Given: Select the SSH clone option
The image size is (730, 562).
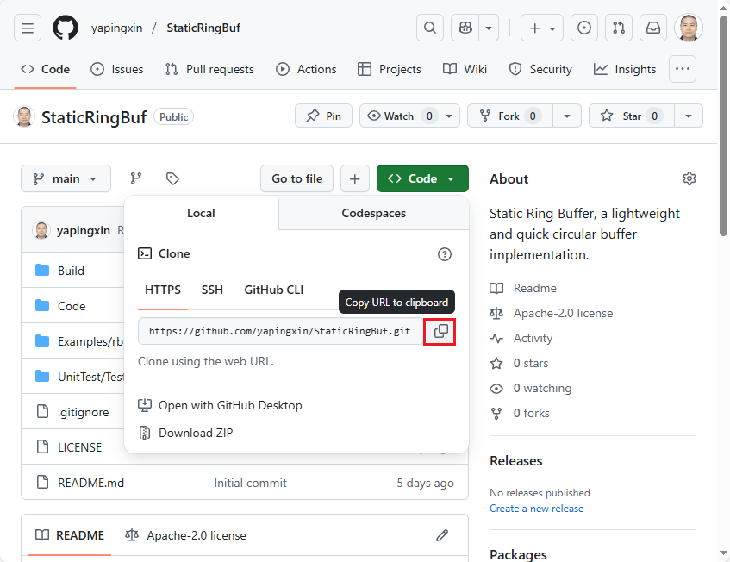Looking at the screenshot, I should [212, 290].
